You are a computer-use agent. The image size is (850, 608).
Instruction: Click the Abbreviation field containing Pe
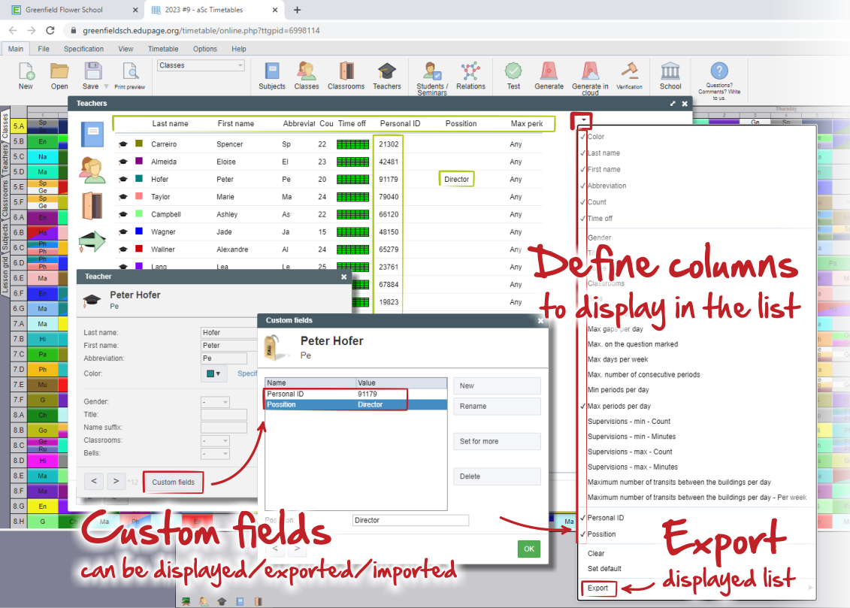coord(224,358)
